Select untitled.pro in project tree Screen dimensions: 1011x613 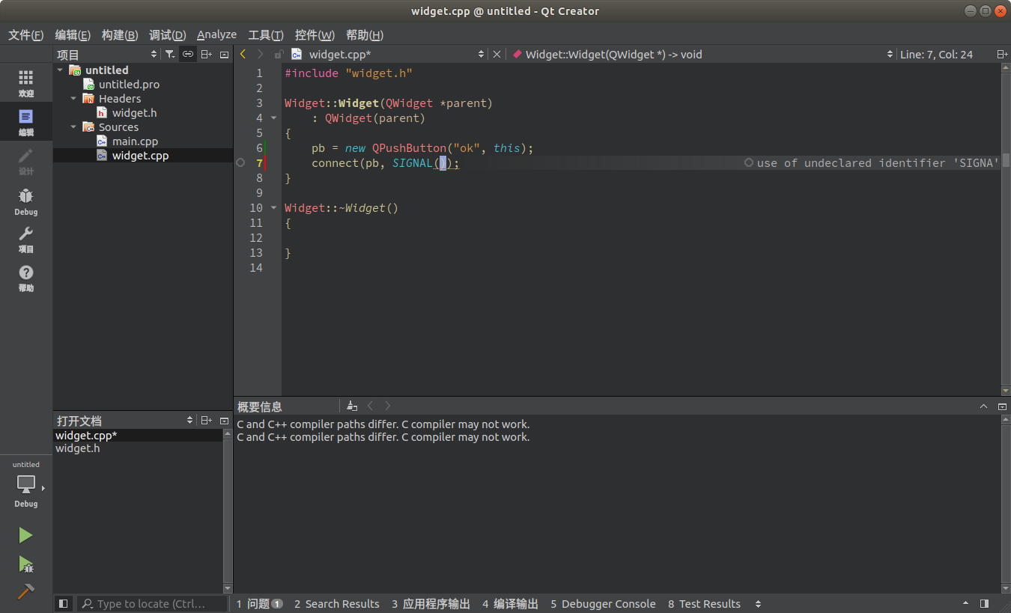tap(129, 84)
